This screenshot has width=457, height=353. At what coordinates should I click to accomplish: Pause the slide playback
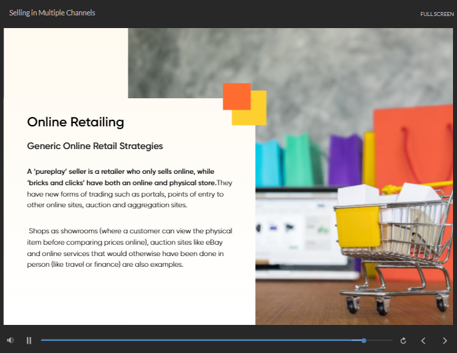click(x=29, y=340)
